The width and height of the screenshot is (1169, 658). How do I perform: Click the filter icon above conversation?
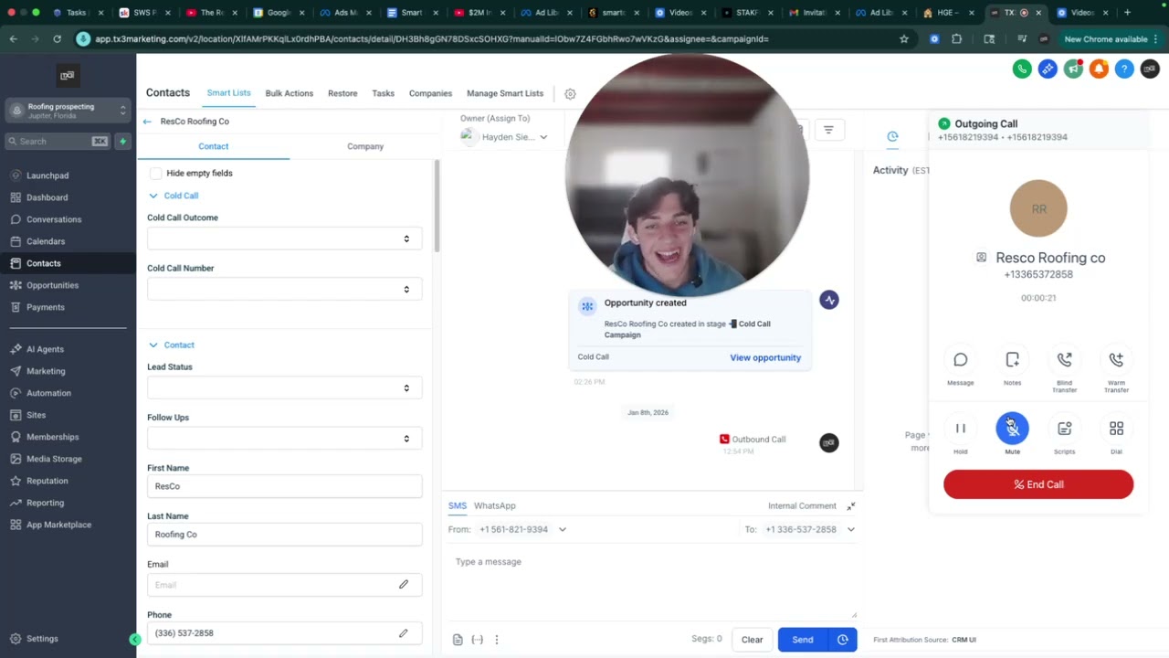(828, 130)
